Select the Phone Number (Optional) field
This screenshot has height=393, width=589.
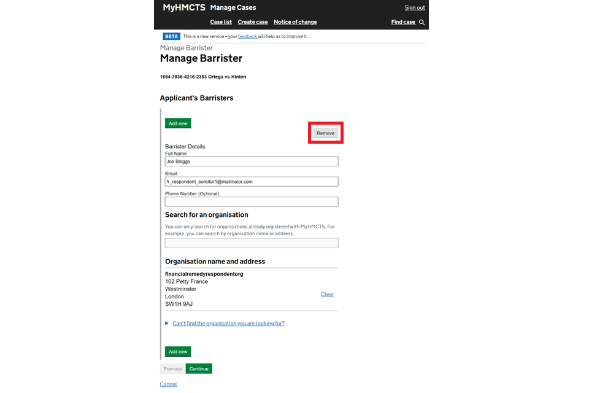point(252,202)
